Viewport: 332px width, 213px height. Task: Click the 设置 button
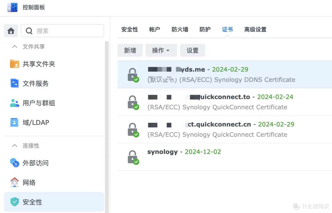[x=192, y=50]
